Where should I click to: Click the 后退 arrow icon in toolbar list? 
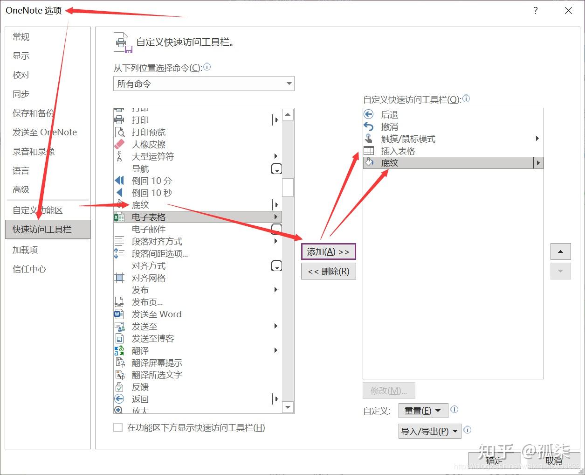tap(369, 114)
